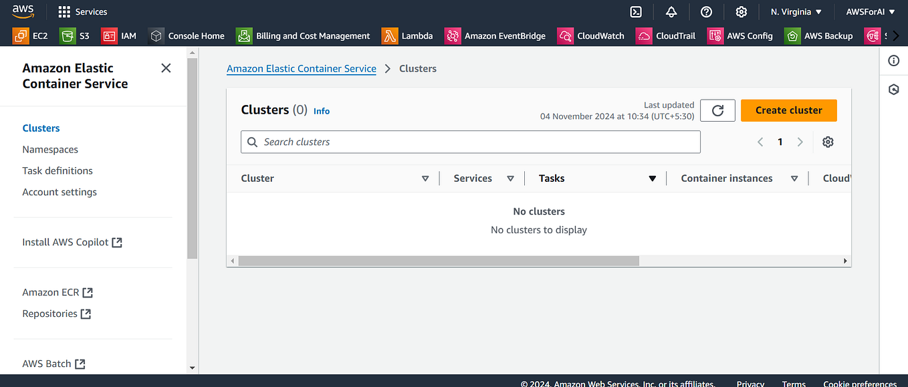The height and width of the screenshot is (387, 908).
Task: Open the EC2 service from favorites bar
Action: tap(30, 35)
